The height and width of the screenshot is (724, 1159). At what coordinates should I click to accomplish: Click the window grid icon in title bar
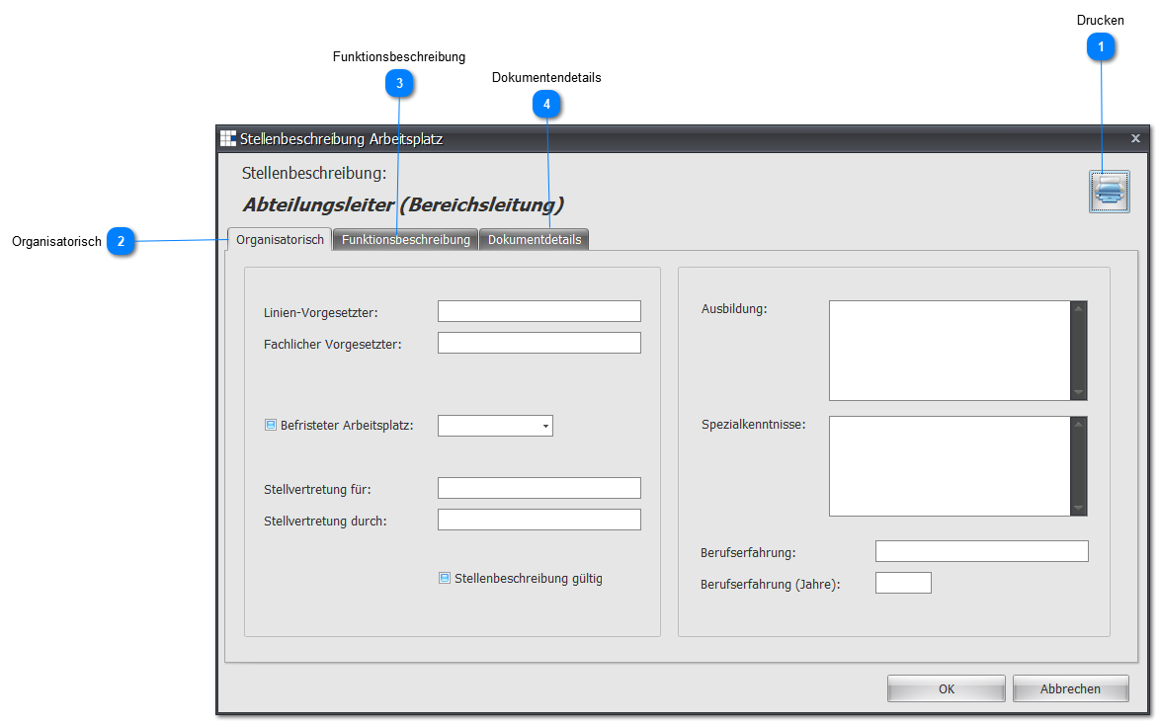click(228, 138)
